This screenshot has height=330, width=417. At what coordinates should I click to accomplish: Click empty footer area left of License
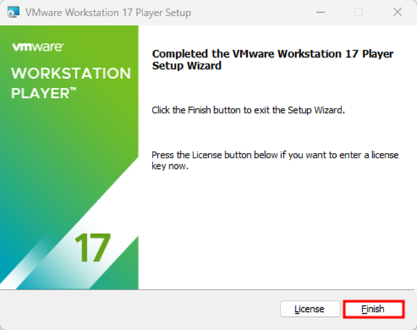134,309
